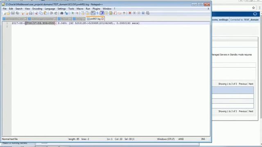Click the line number 1 margin

coord(7,23)
